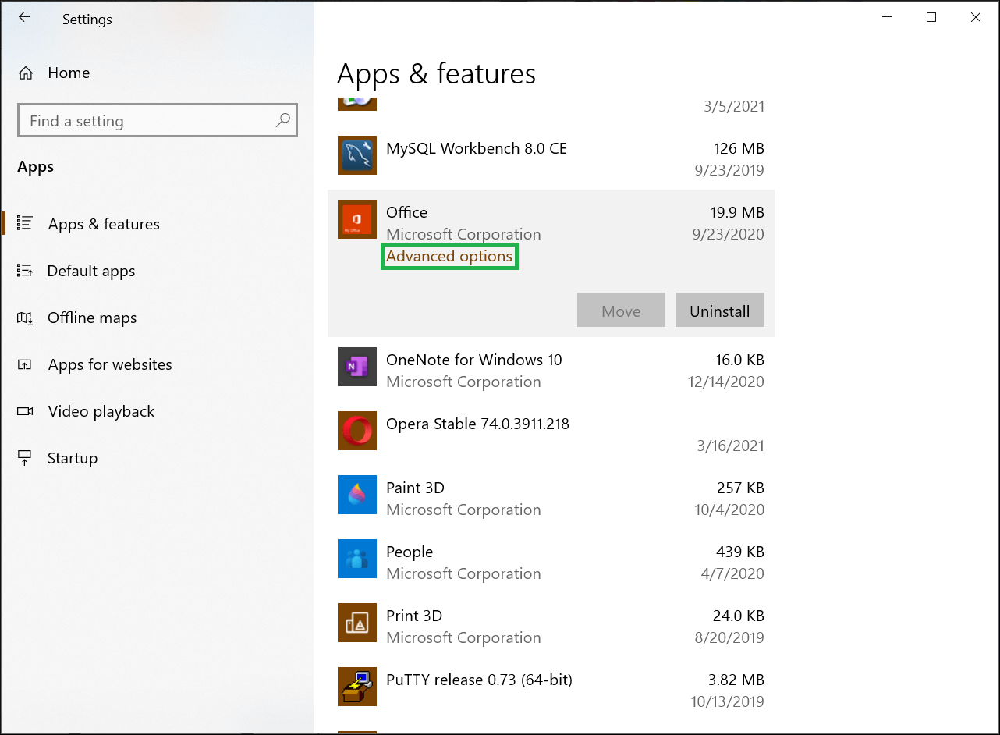The width and height of the screenshot is (1000, 735).
Task: Click the Paint 3D app icon
Action: (357, 495)
